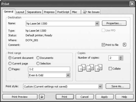
Task: Switch to the Separations tab
Action: 34,12
